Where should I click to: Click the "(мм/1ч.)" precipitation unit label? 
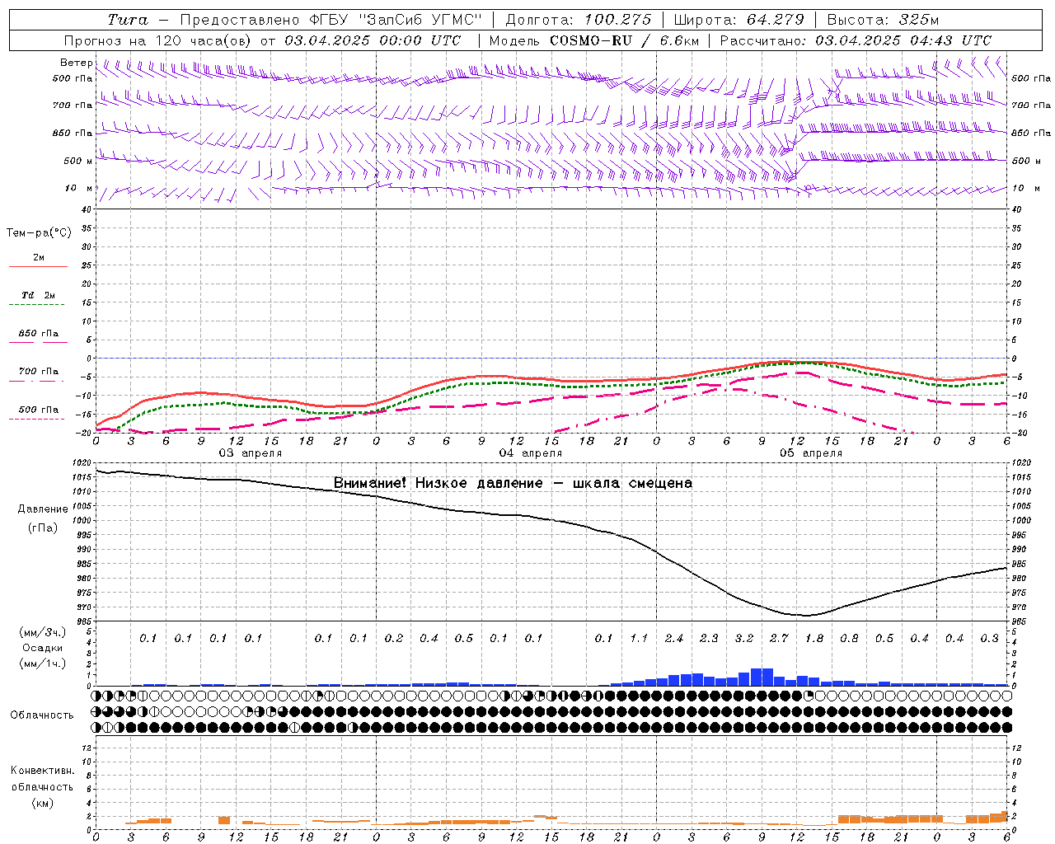pyautogui.click(x=43, y=663)
